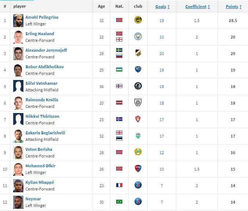The image size is (248, 211).
Task: Click the France flag in Mbappé's row
Action: pos(119,185)
